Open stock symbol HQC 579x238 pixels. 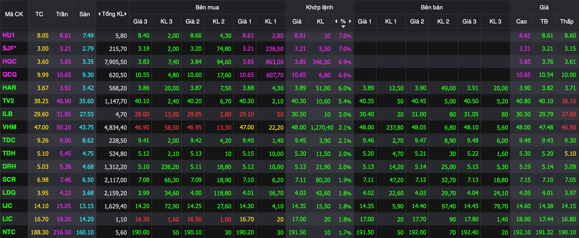[9, 62]
